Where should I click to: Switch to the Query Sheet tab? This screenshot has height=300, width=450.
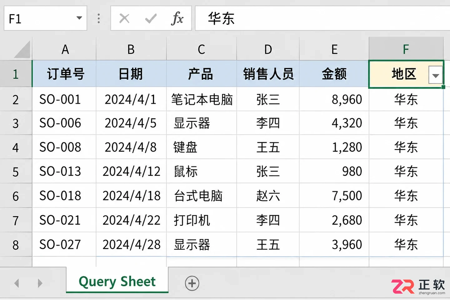[x=117, y=281]
